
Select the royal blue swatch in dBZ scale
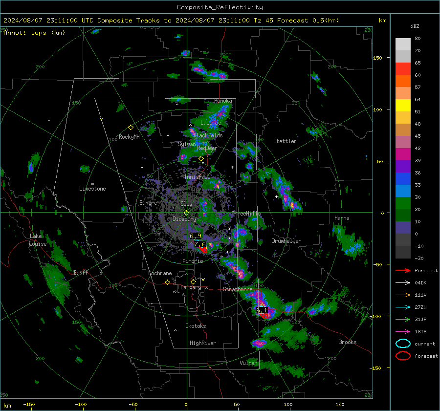[403, 179]
